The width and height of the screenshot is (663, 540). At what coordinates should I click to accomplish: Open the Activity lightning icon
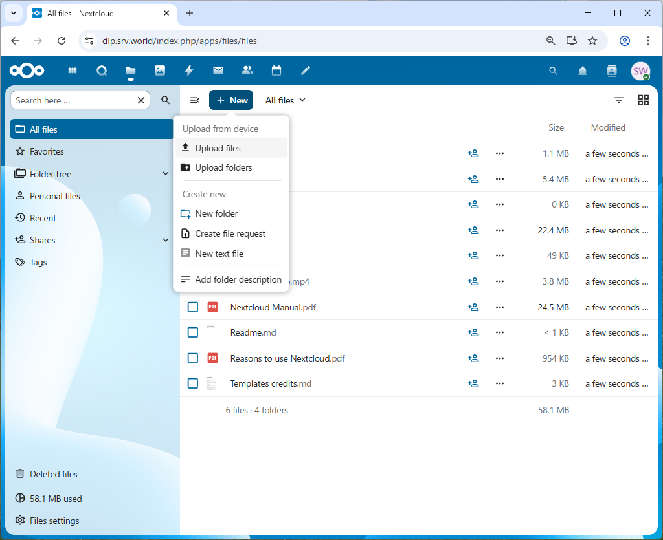point(189,70)
